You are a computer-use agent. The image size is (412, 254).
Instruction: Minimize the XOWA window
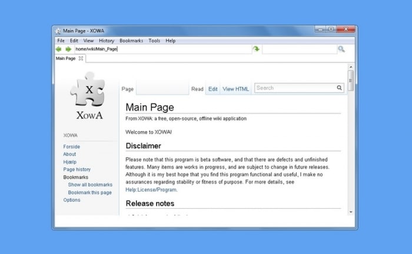coord(320,29)
